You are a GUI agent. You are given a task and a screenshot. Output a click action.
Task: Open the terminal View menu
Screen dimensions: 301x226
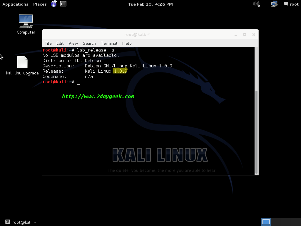coord(73,44)
